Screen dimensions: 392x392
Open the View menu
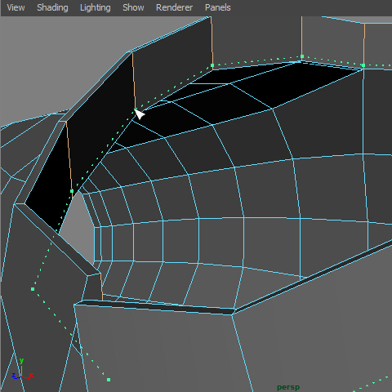coord(16,7)
